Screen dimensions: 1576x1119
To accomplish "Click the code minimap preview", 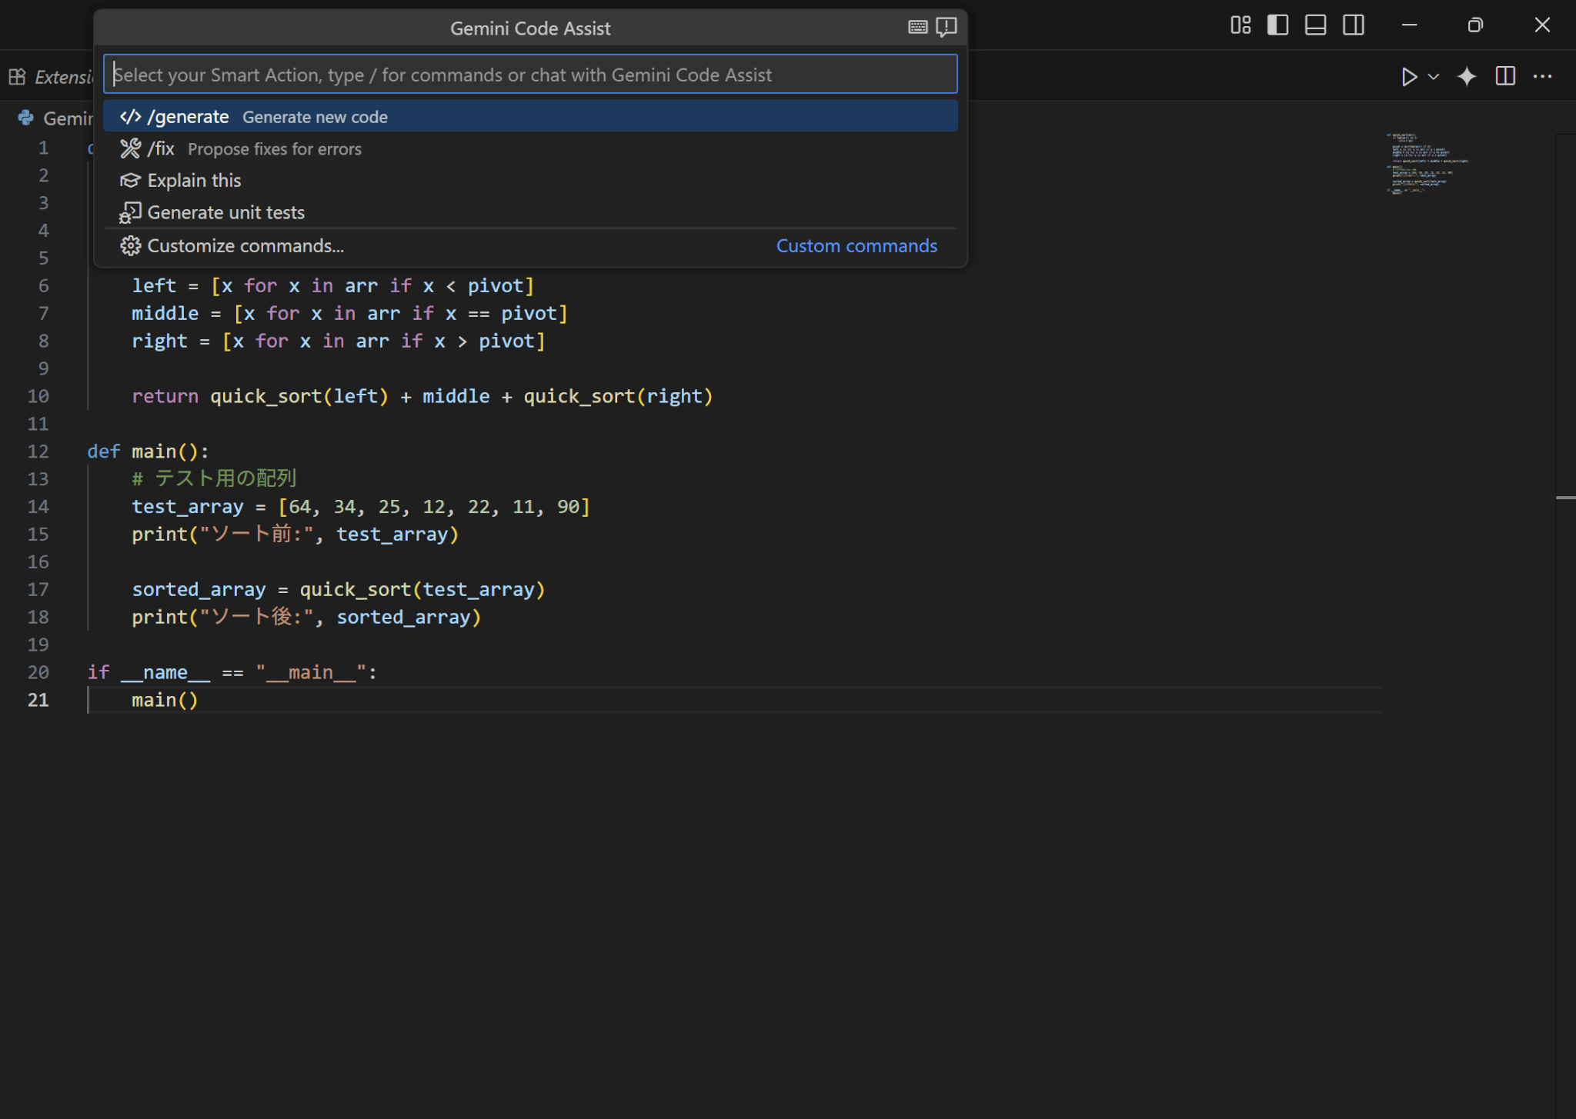I will point(1426,163).
